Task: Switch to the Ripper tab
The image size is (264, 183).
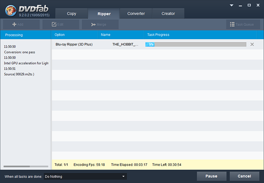Action: [104, 14]
